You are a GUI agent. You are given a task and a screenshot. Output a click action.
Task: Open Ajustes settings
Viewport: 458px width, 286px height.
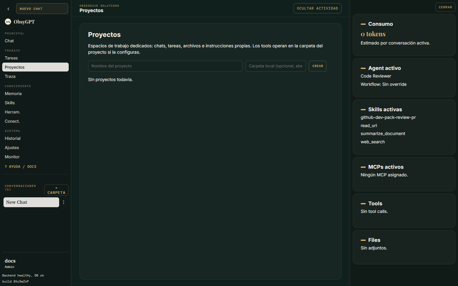click(35, 148)
